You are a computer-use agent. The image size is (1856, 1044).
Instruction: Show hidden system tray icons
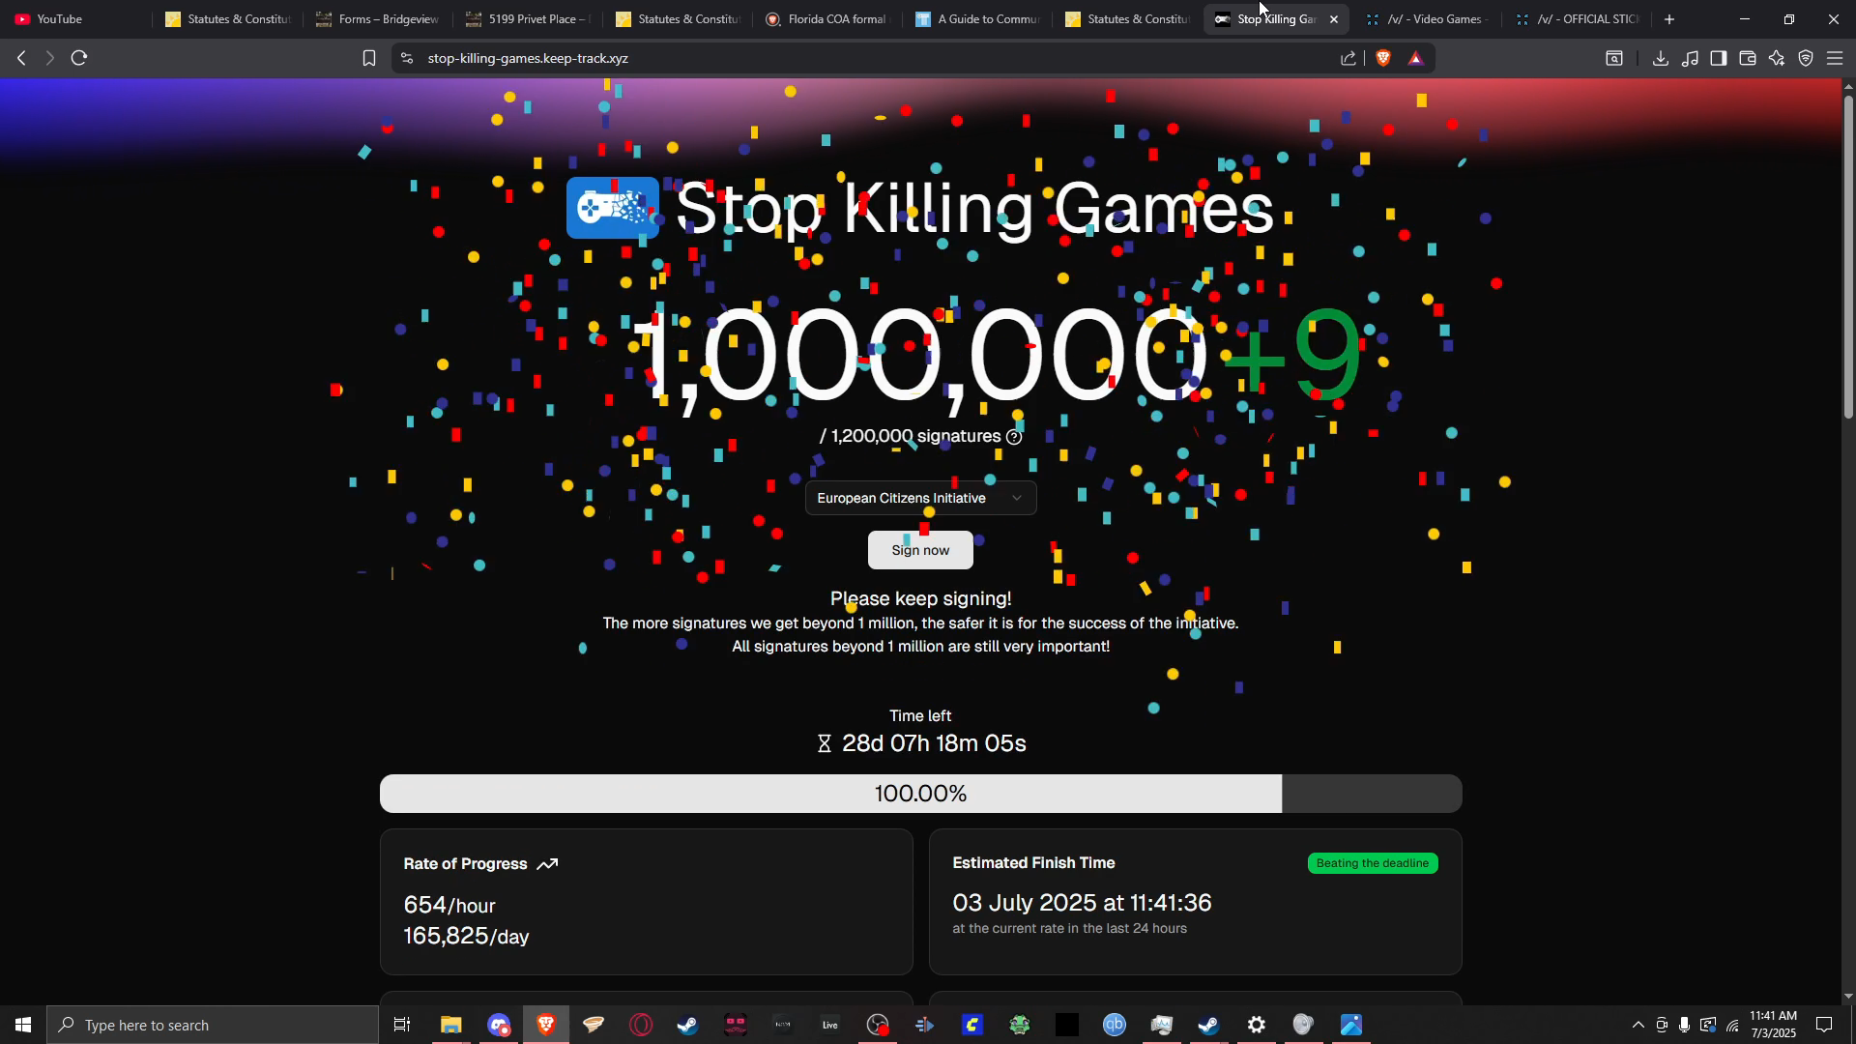tap(1638, 1025)
